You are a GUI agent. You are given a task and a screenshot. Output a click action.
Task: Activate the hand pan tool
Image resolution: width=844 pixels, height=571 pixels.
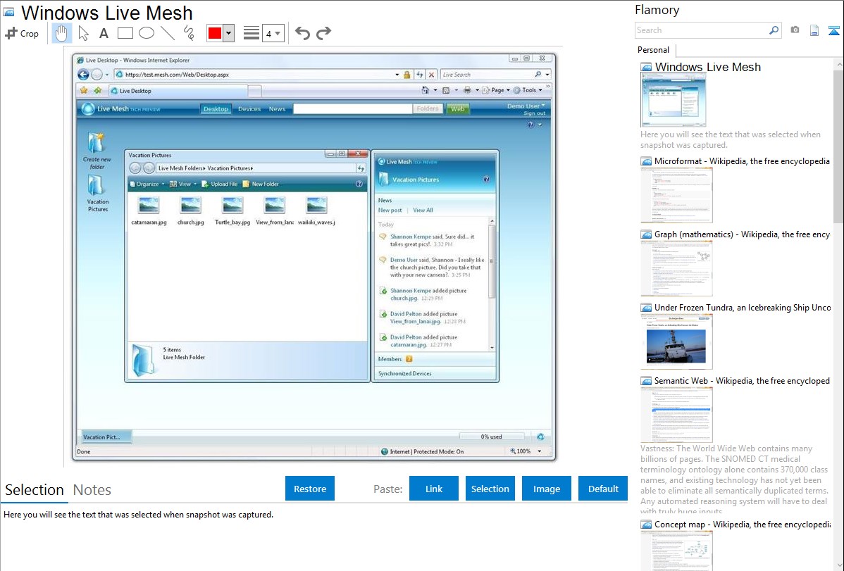pos(61,33)
